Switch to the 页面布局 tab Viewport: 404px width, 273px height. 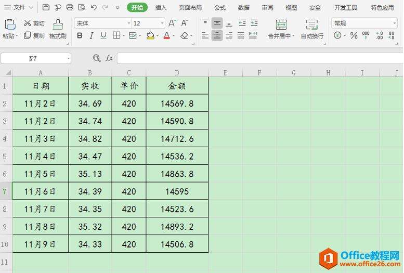coord(190,8)
